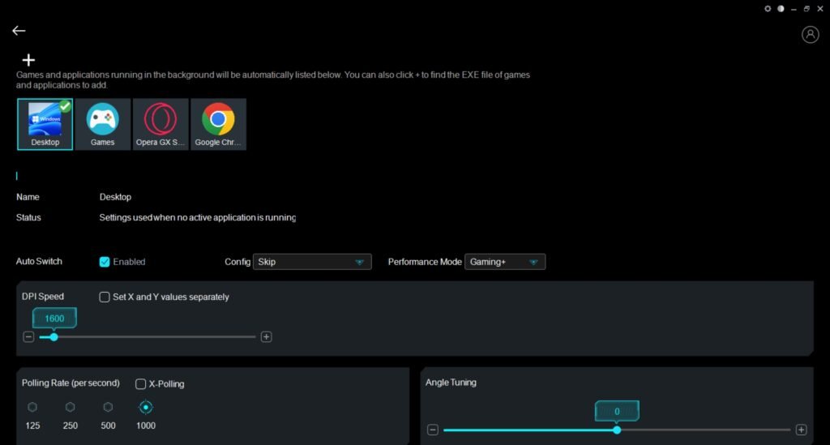This screenshot has width=830, height=445.
Task: Select the Games profile tile
Action: (x=103, y=124)
